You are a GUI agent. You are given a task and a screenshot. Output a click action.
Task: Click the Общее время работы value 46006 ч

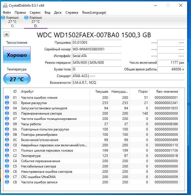coord(171,69)
